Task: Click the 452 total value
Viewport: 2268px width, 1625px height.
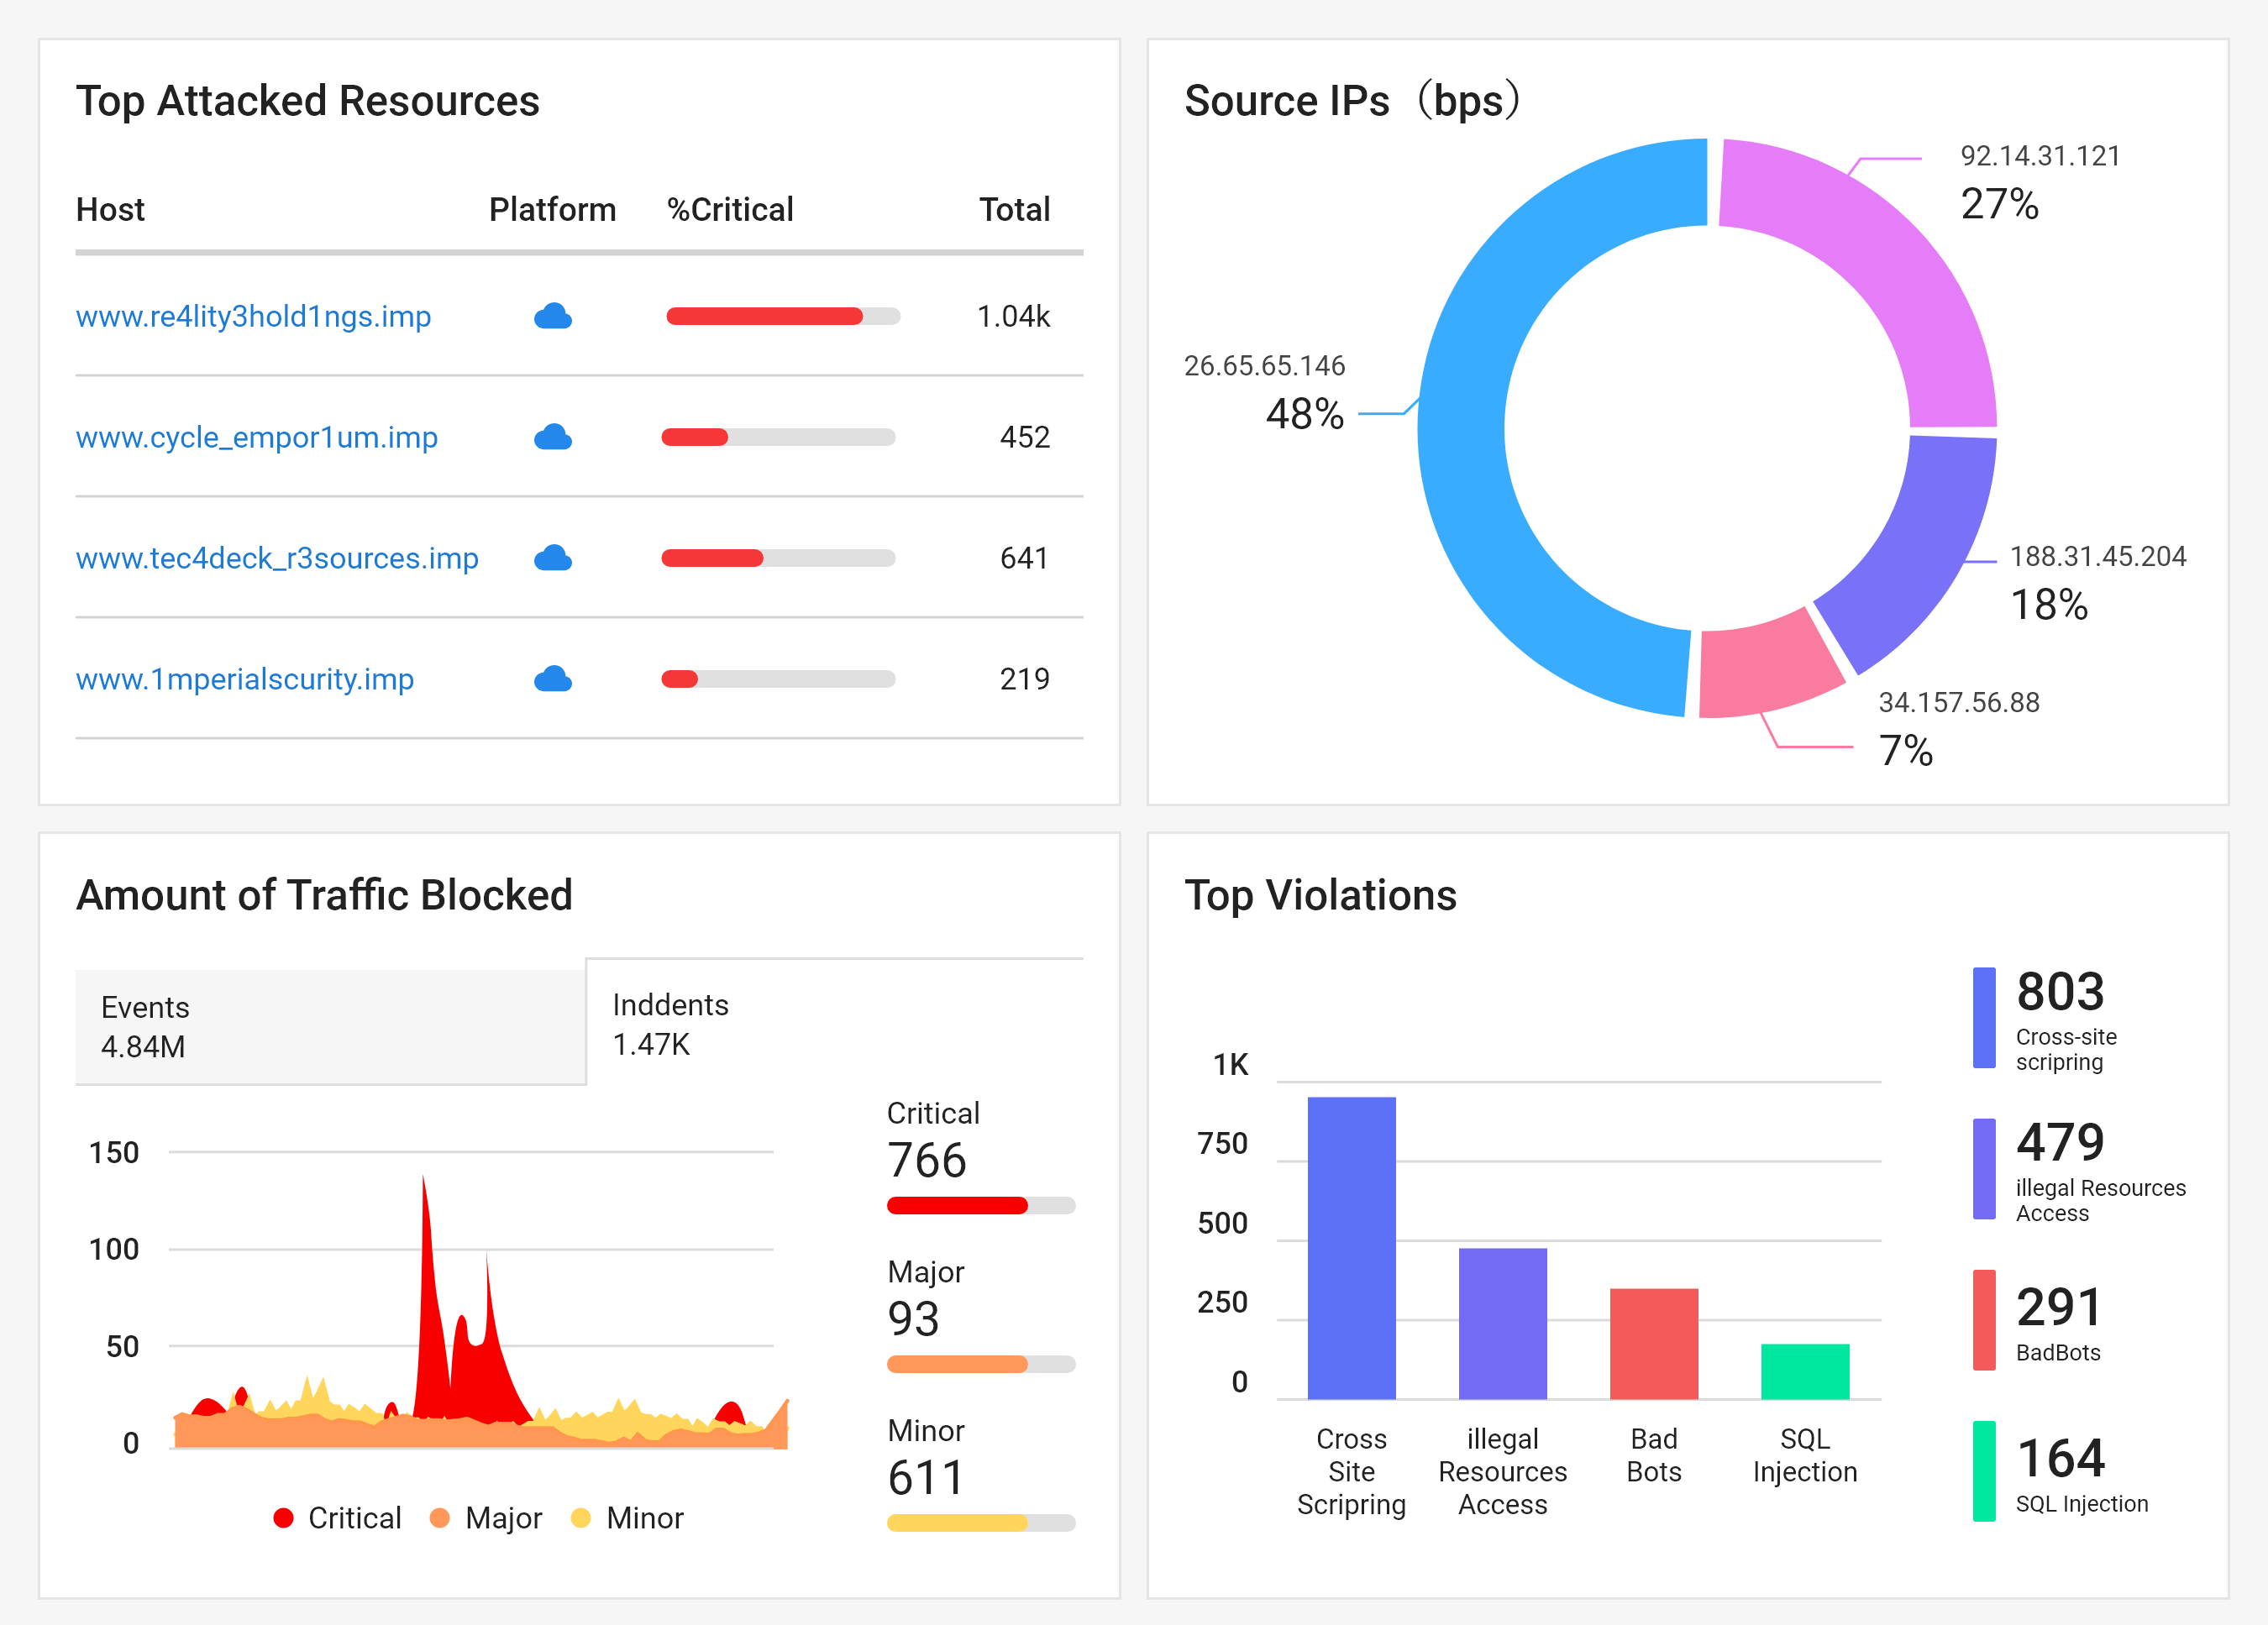Action: pos(1025,437)
